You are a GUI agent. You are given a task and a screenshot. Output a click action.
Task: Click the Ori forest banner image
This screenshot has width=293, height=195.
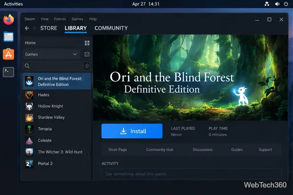[191, 78]
